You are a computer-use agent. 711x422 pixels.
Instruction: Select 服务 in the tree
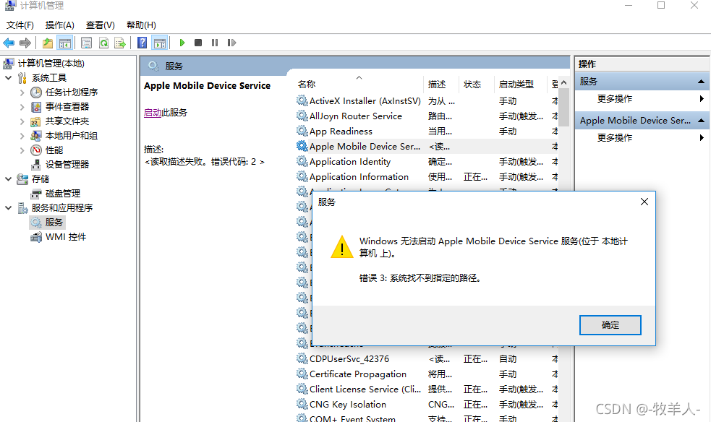point(54,223)
